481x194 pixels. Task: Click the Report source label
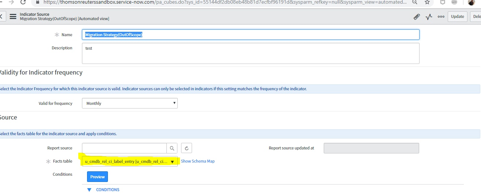pos(60,148)
